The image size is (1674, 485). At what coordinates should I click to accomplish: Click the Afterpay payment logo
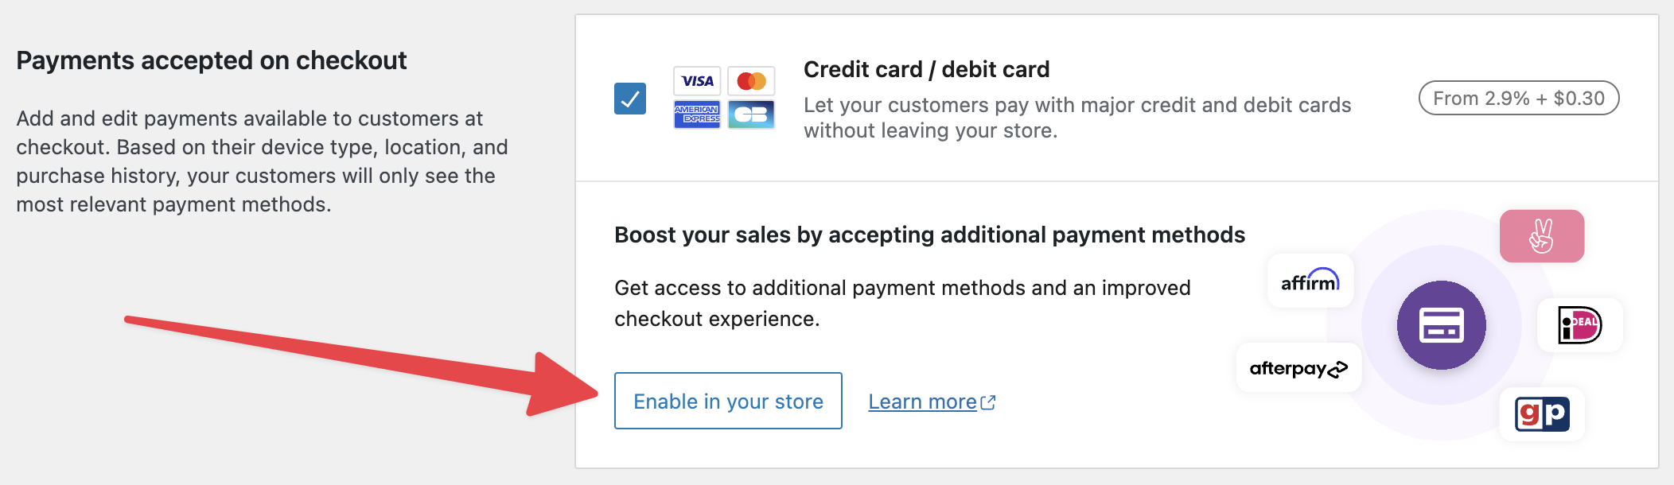(x=1298, y=368)
